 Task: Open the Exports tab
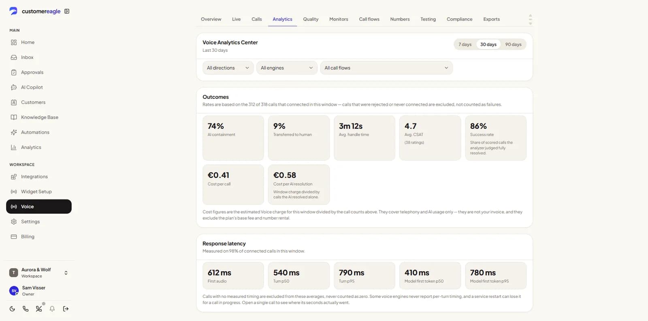coord(491,19)
